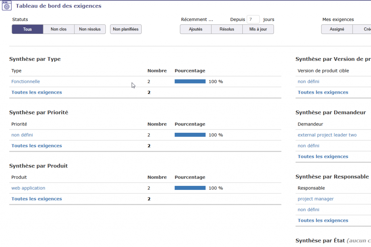The height and width of the screenshot is (247, 371).
Task: Select the "Mis à jour" button
Action: (258, 29)
